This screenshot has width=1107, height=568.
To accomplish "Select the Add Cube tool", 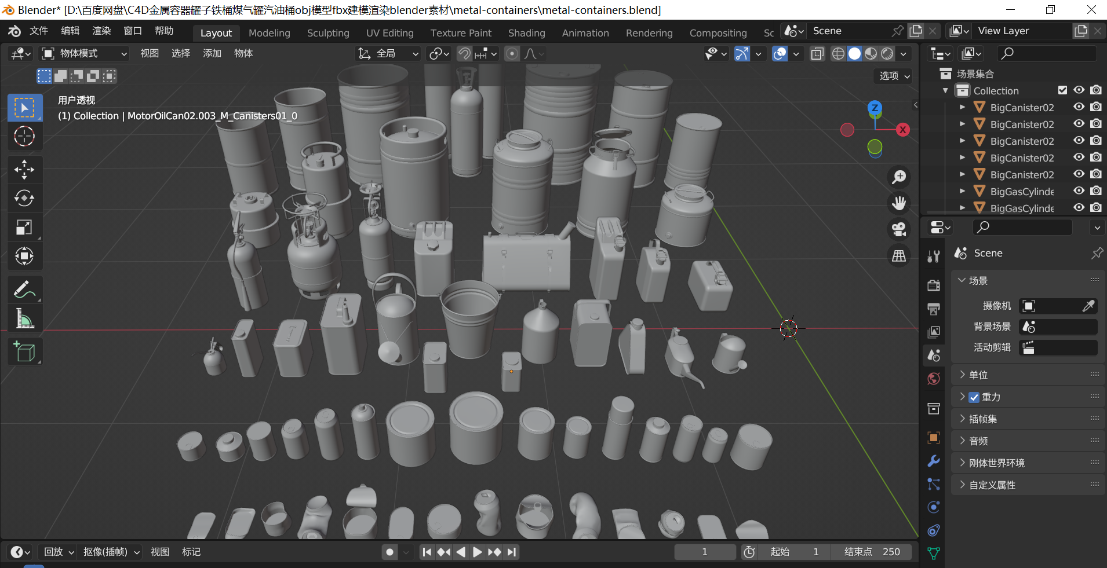I will (x=24, y=351).
